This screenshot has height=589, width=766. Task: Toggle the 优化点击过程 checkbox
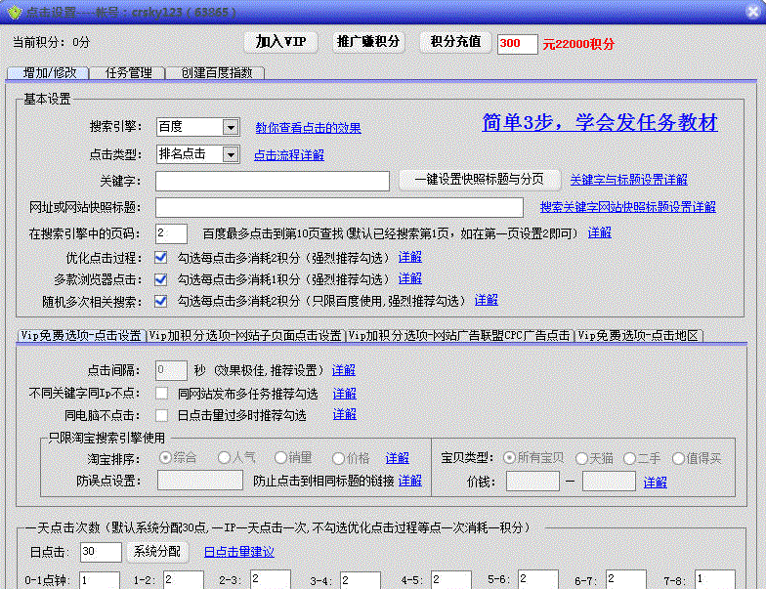point(162,257)
